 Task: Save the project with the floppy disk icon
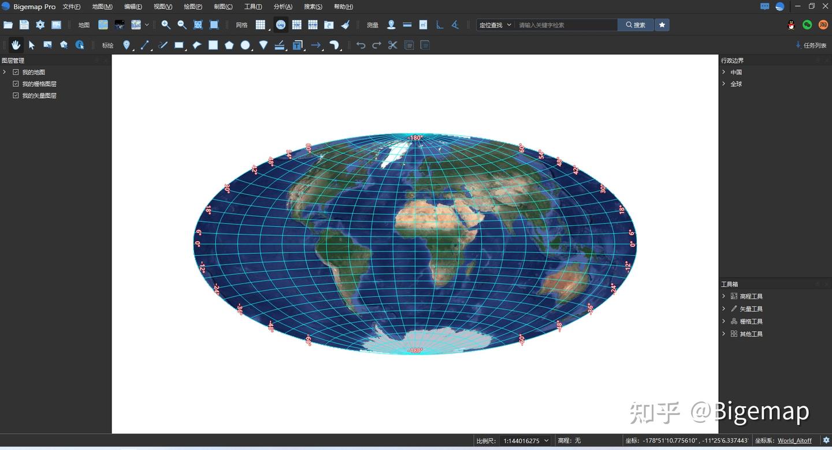24,25
